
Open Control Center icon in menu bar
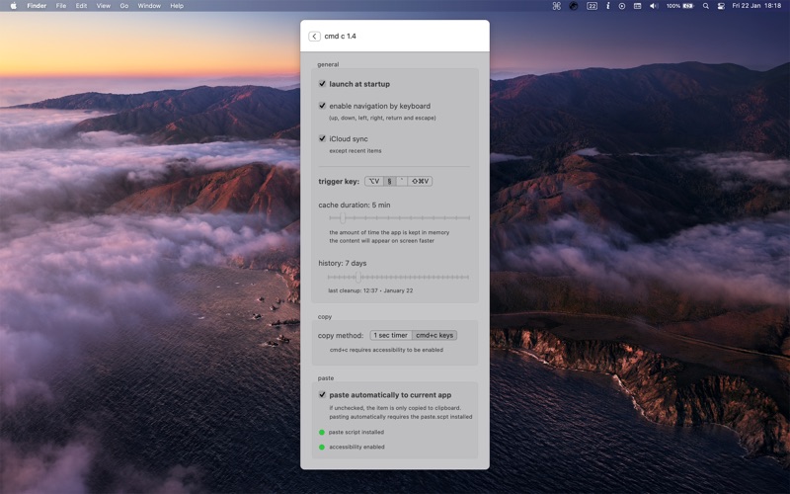tap(721, 6)
